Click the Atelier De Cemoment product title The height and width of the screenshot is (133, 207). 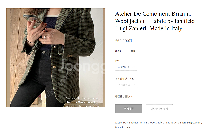pos(155,21)
